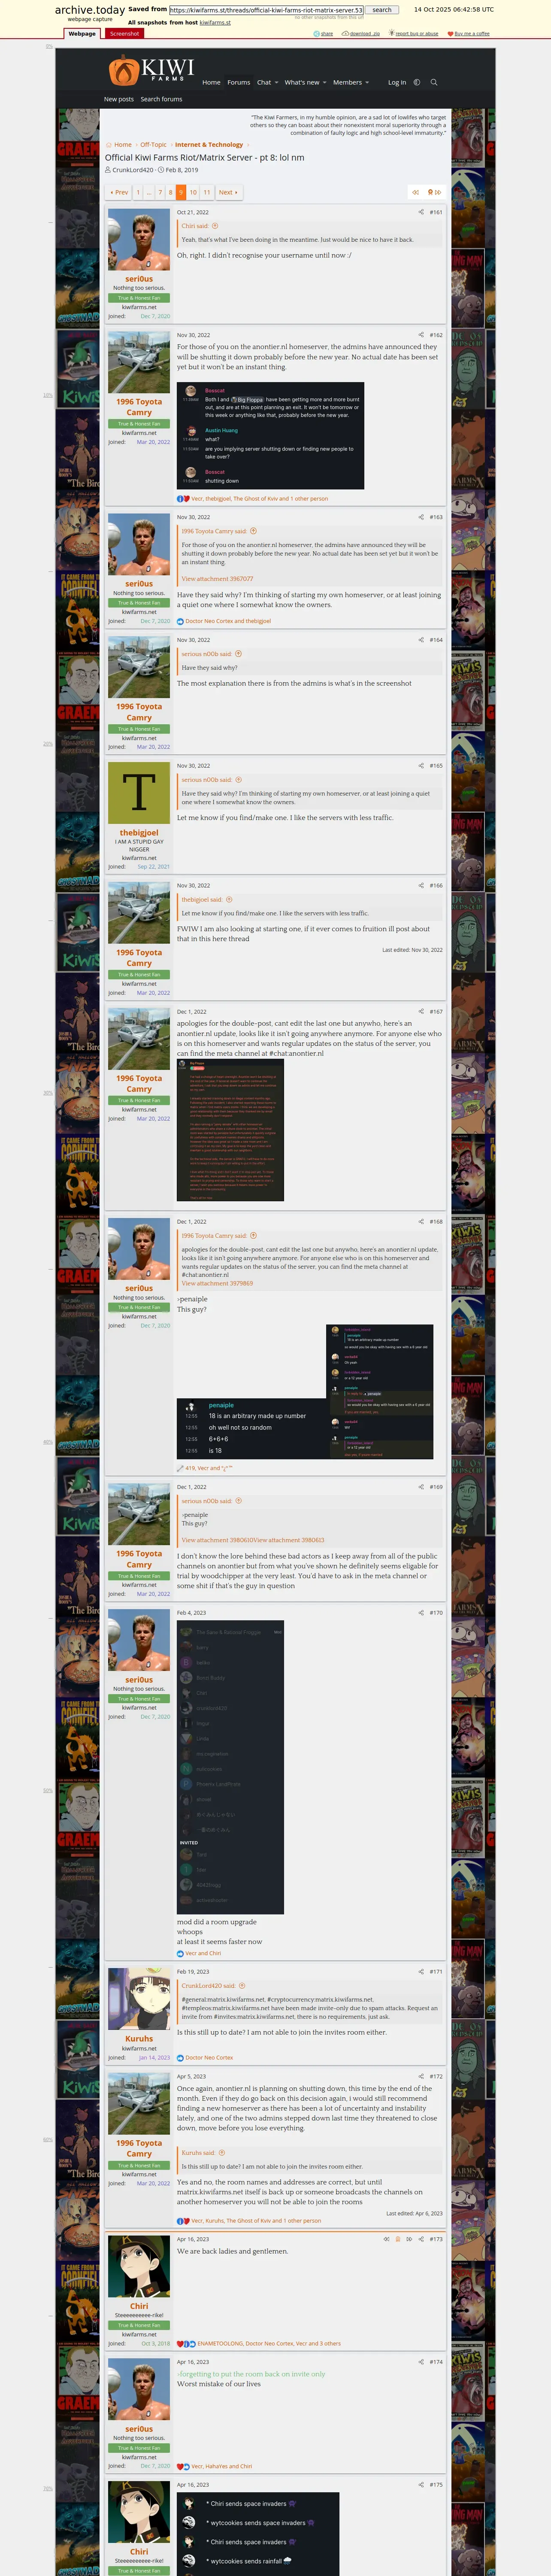Jump to quoted post in #163 arrow icon

point(253,531)
